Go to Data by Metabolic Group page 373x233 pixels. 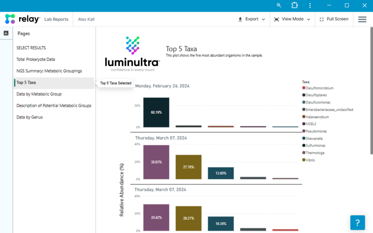point(39,94)
